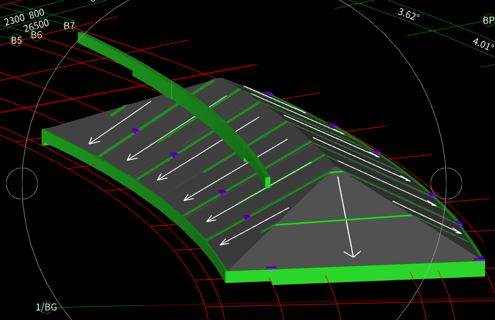This screenshot has width=495, height=320.
Task: Select the B6 grid label
Action: (37, 35)
